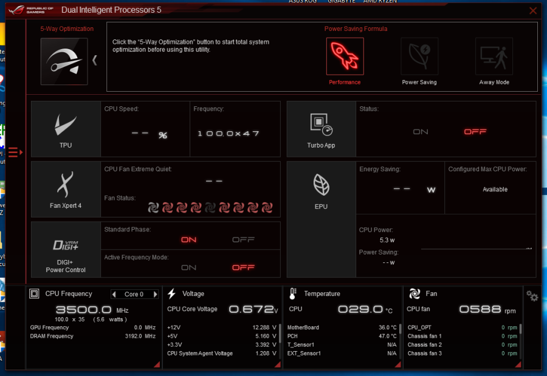Expand the left side menu
This screenshot has height=376, width=547.
(15, 152)
